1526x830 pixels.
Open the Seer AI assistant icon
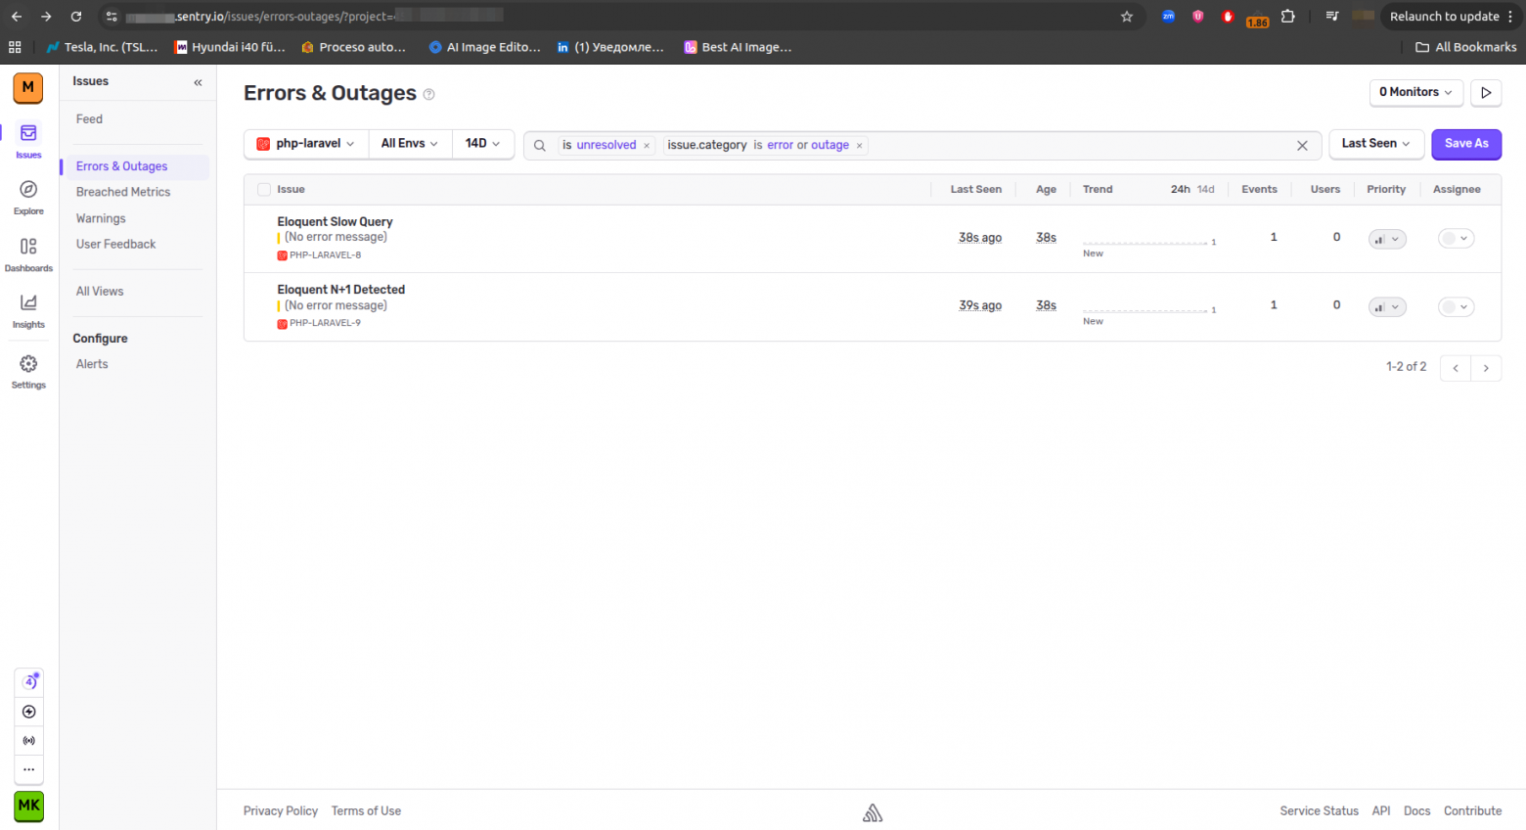(x=28, y=681)
